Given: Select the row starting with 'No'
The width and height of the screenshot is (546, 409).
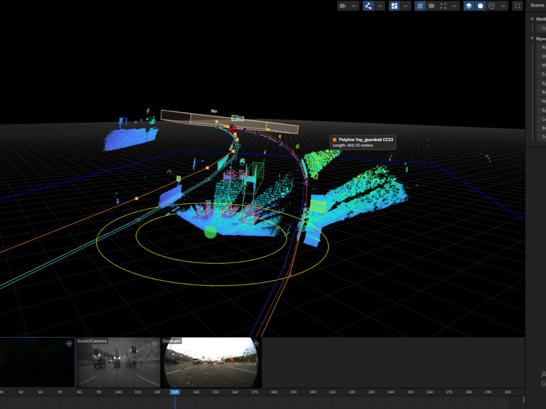Looking at the screenshot, I should [x=541, y=101].
